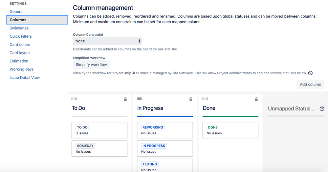The height and width of the screenshot is (172, 328).
Task: Go to Swimlanes settings
Action: click(x=19, y=28)
